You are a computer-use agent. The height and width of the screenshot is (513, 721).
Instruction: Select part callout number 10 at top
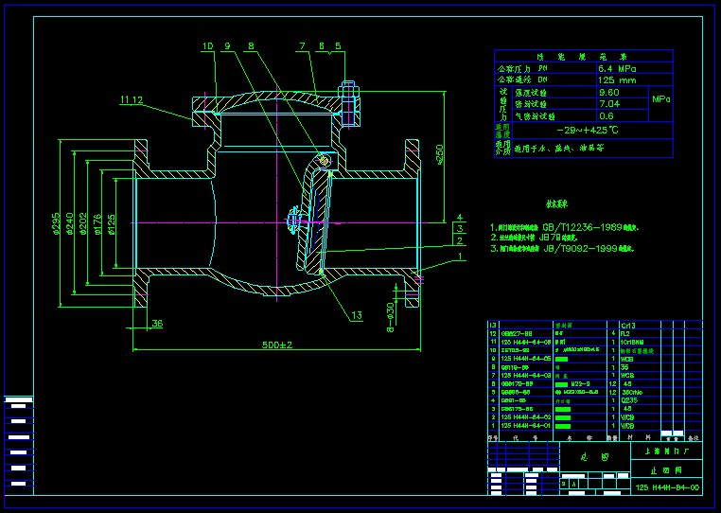pyautogui.click(x=207, y=45)
